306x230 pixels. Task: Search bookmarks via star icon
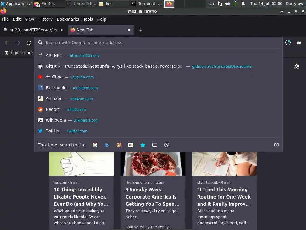(143, 145)
